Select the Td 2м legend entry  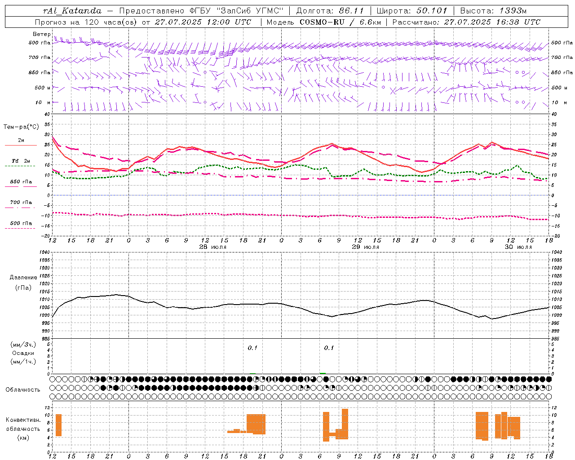point(21,161)
